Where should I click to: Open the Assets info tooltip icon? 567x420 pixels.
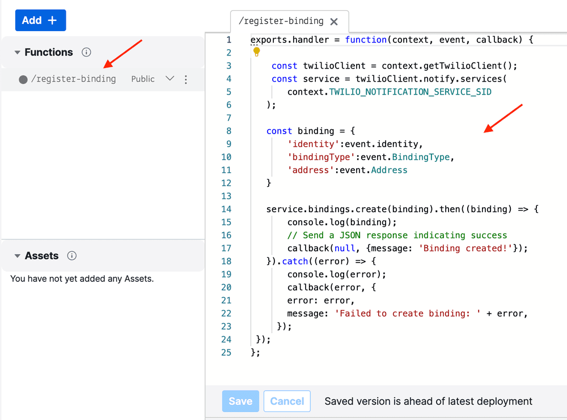[72, 256]
